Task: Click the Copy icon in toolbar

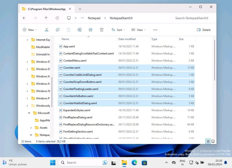Action: click(57, 30)
